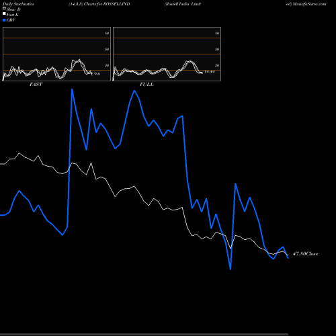Screen dimensions: 336x336
Task: Click the horizontal scrollbar at bottom
Action: (144, 335)
